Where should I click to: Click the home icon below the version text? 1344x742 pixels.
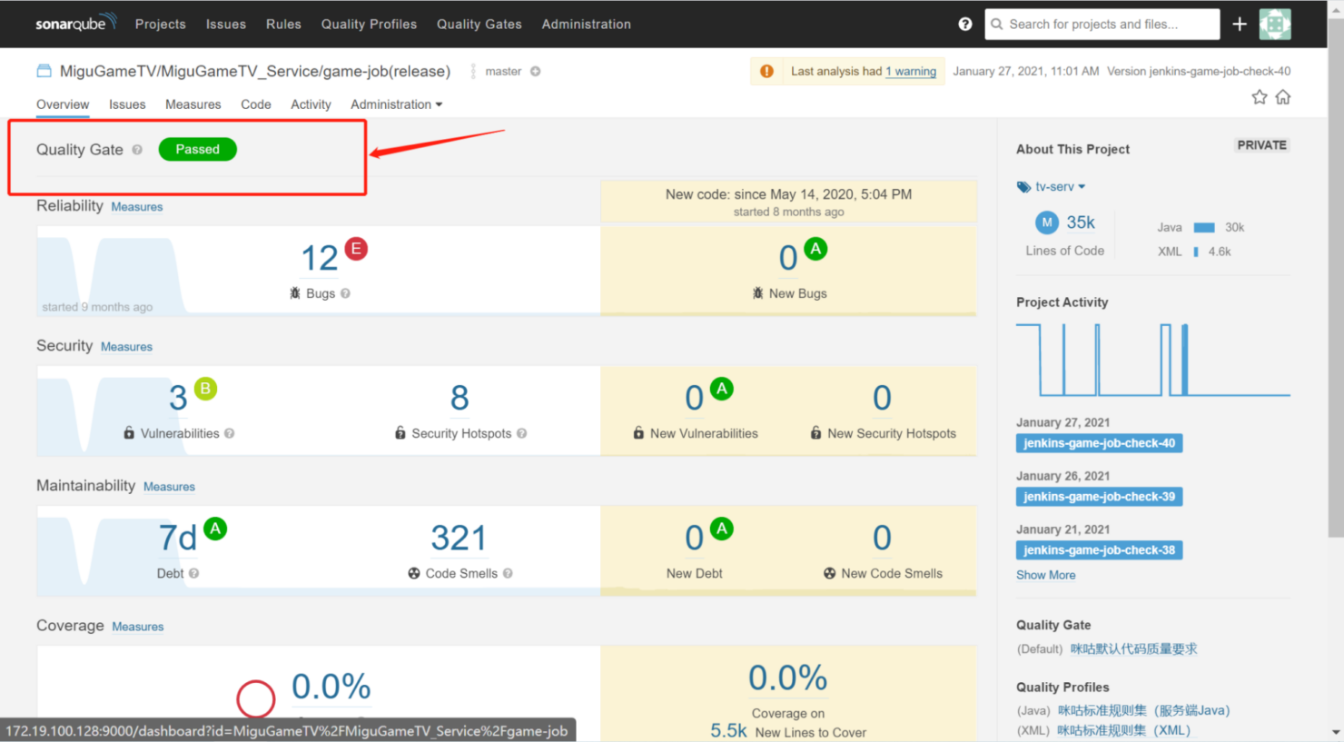pos(1283,96)
